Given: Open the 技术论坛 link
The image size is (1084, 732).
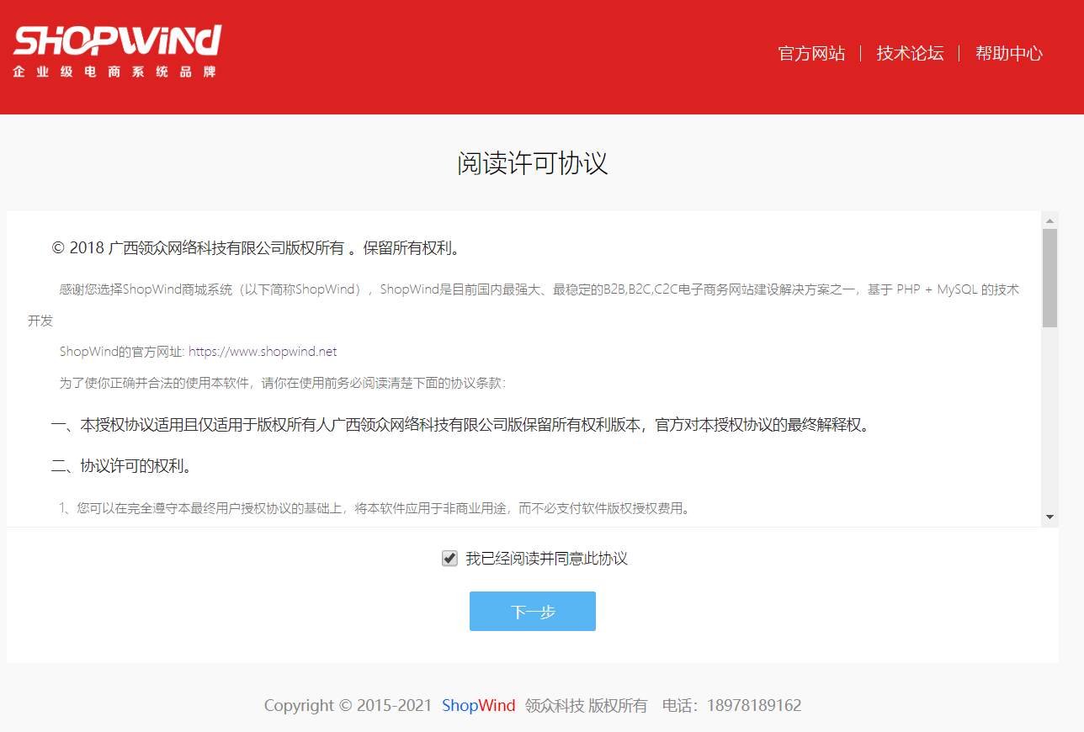Looking at the screenshot, I should (910, 54).
